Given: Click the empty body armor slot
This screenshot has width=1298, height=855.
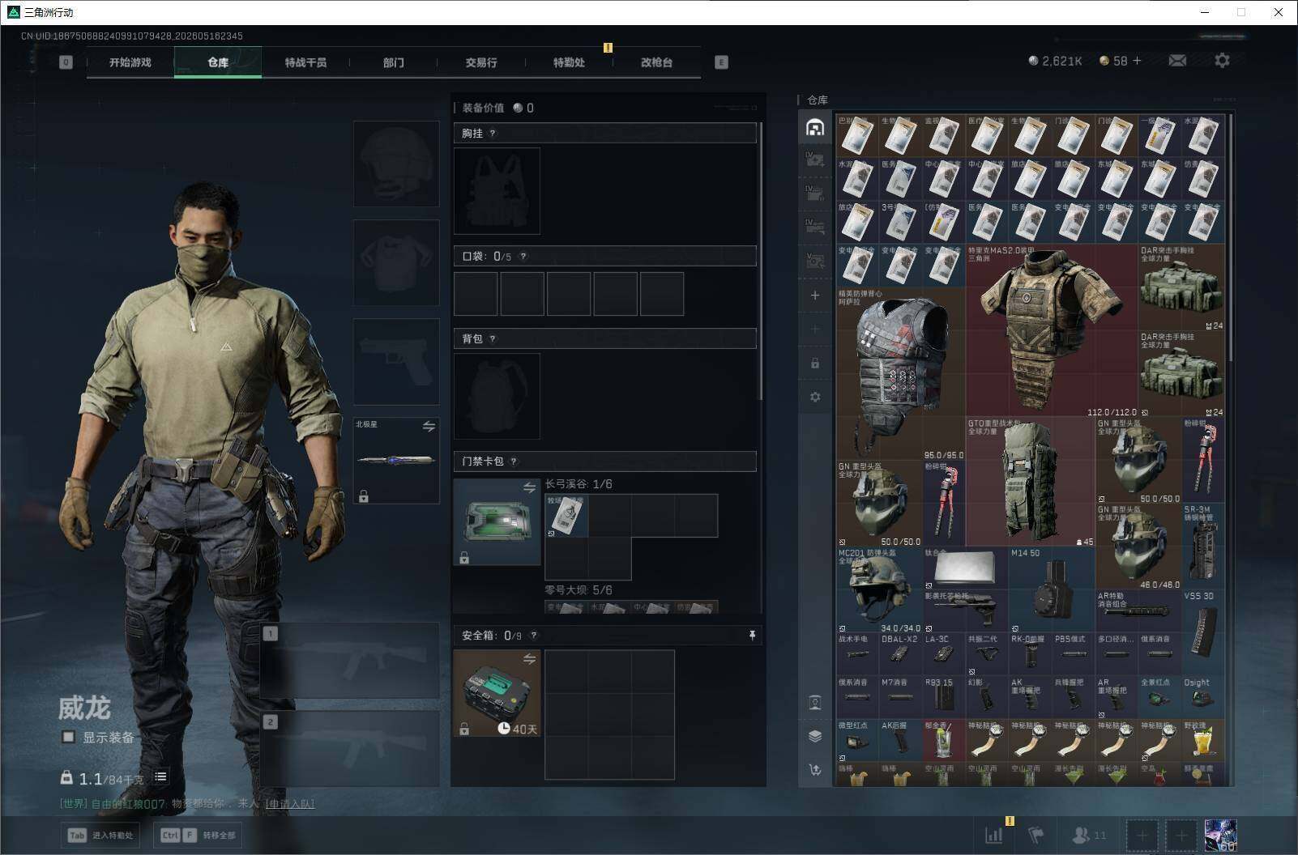Looking at the screenshot, I should point(396,262).
